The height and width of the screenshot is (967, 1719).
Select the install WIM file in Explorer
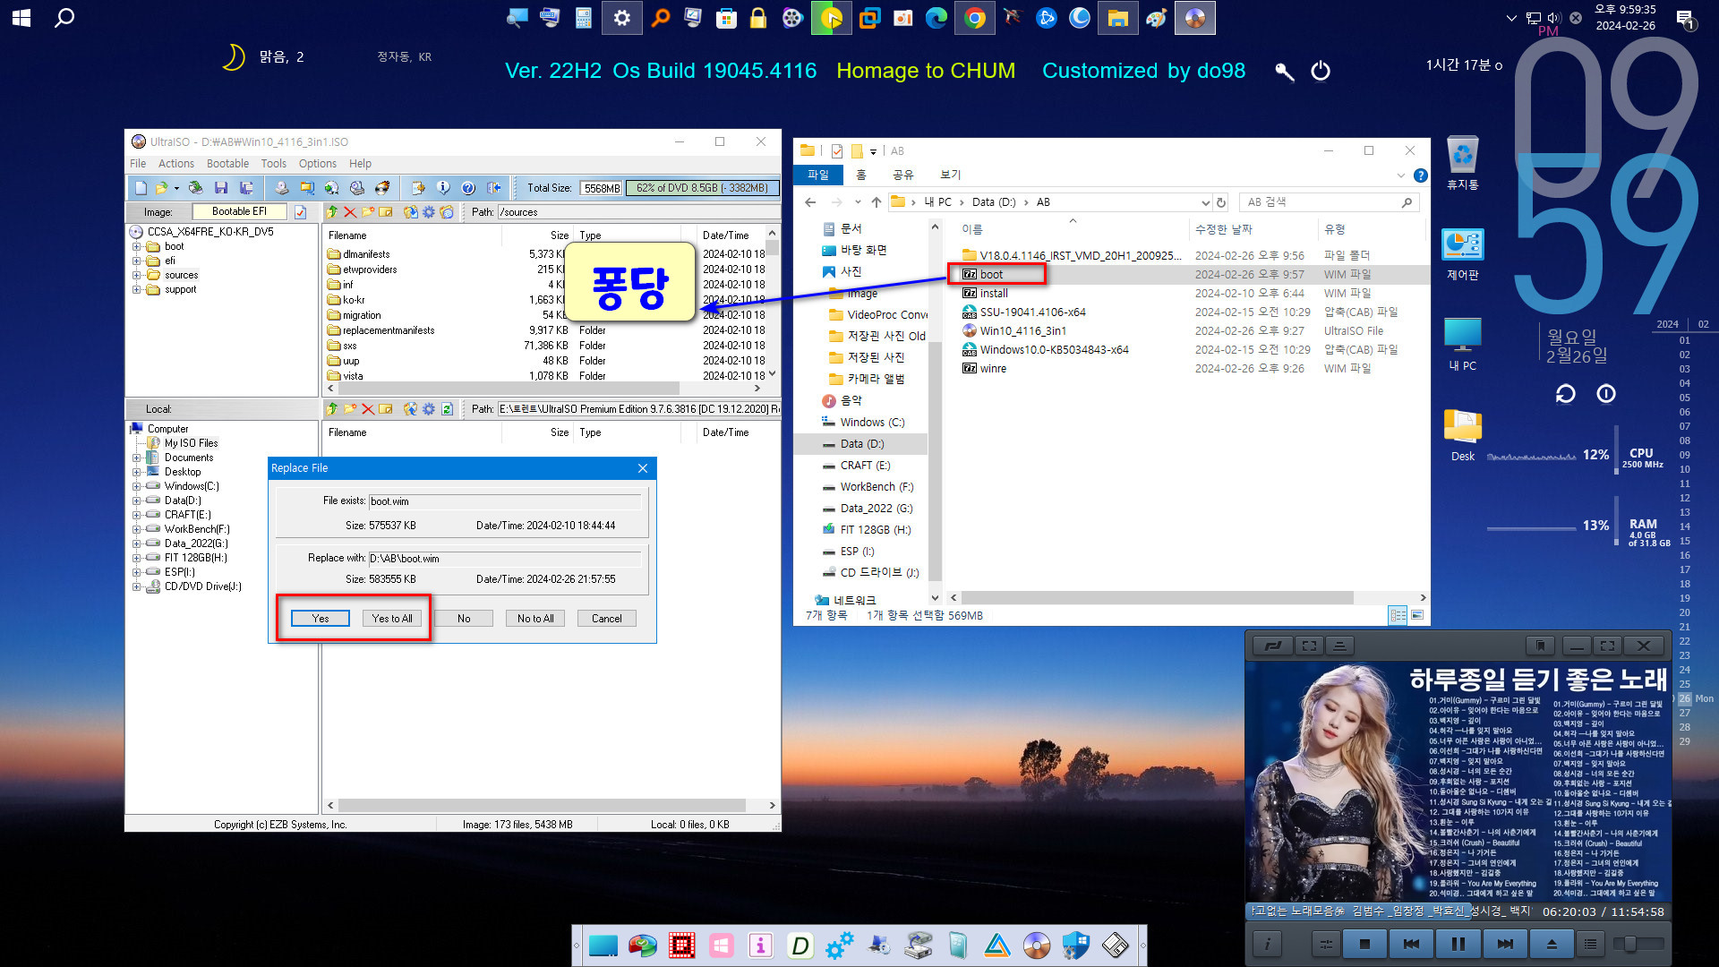click(x=993, y=294)
